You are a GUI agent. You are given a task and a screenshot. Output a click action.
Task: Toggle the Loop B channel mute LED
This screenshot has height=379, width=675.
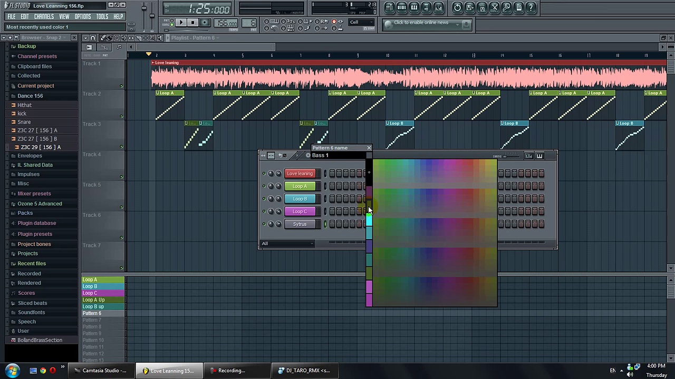click(264, 199)
